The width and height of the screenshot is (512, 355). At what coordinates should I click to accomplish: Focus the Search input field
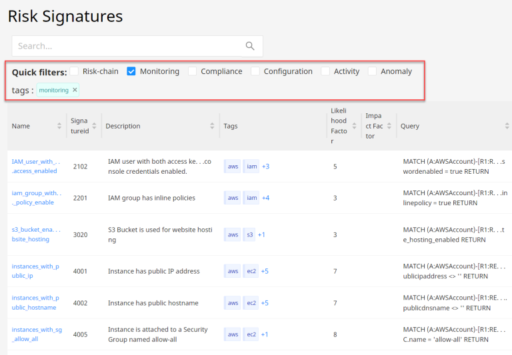(127, 46)
